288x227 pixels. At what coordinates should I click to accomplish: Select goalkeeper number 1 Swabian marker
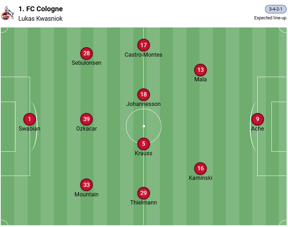click(x=30, y=119)
